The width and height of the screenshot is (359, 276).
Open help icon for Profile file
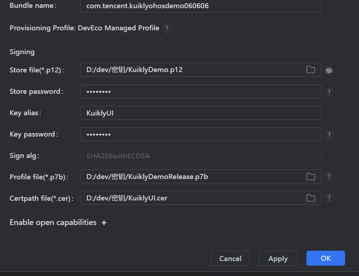click(329, 177)
